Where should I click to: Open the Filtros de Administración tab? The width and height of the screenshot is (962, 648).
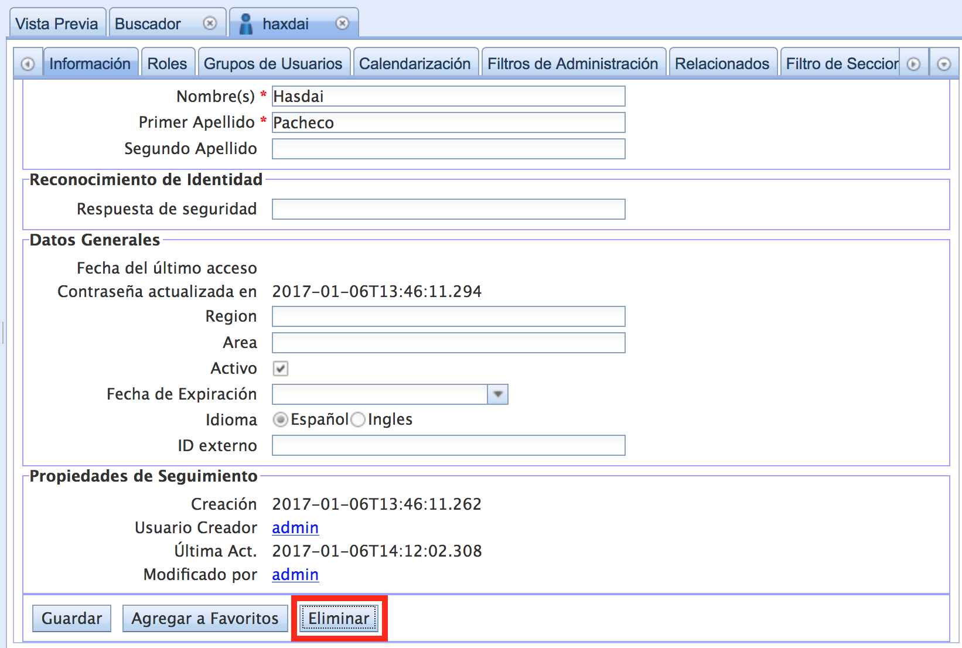tap(573, 63)
